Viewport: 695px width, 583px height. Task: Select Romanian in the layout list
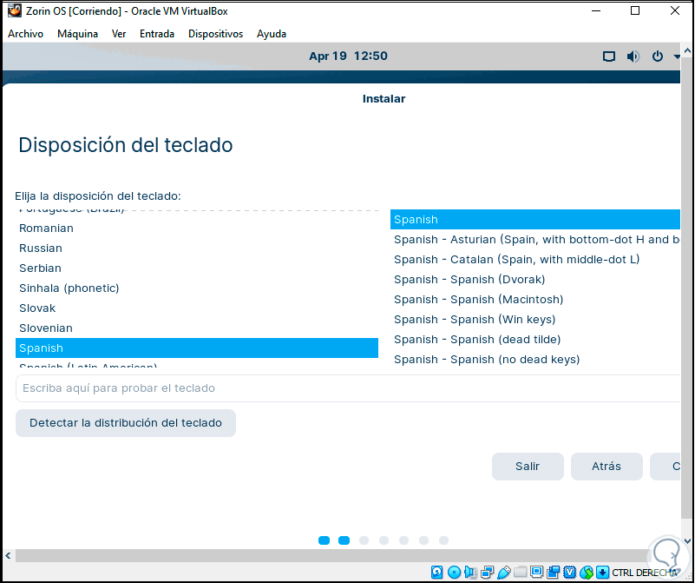[x=197, y=228]
